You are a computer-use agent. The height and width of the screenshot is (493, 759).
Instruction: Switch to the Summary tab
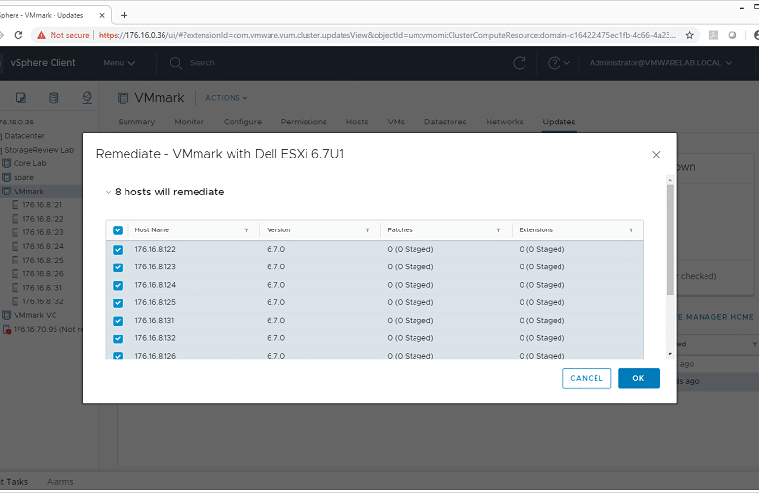pyautogui.click(x=136, y=122)
